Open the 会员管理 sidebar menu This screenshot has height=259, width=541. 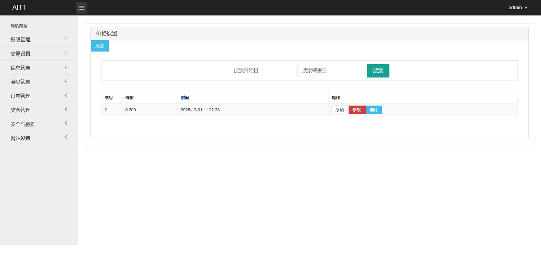click(20, 82)
